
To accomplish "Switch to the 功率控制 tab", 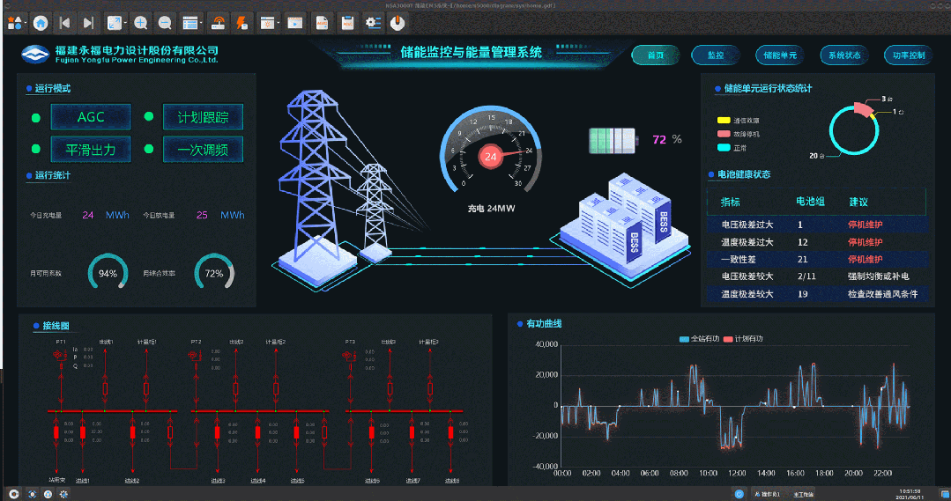I will tap(908, 55).
